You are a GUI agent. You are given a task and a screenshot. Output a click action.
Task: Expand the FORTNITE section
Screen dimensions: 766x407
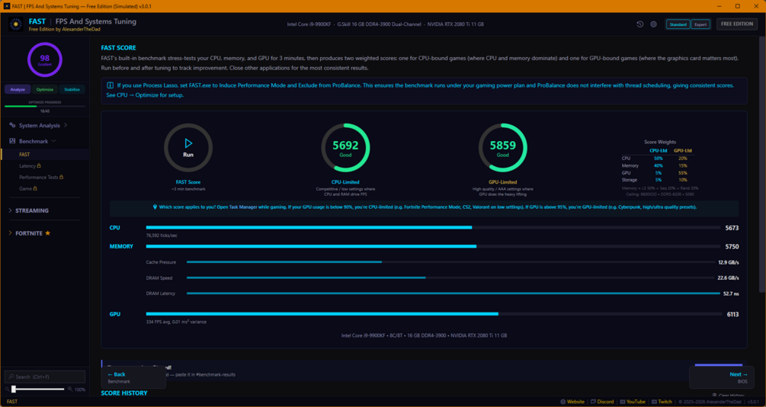(29, 233)
